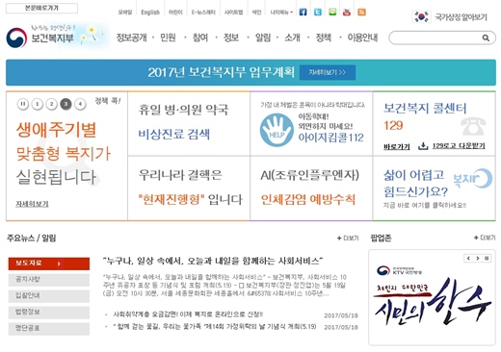Click the search magnifier icon

[486, 38]
